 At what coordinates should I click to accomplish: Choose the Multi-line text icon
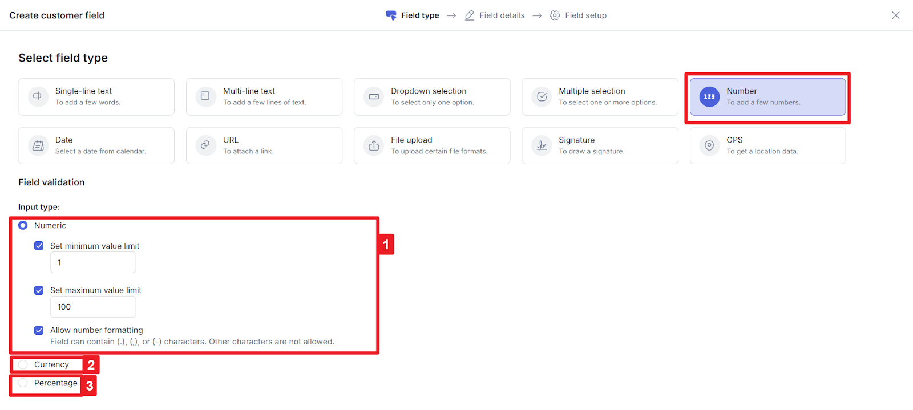click(205, 96)
